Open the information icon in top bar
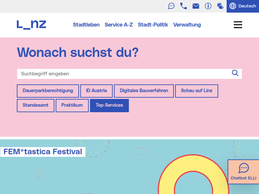 pyautogui.click(x=208, y=6)
